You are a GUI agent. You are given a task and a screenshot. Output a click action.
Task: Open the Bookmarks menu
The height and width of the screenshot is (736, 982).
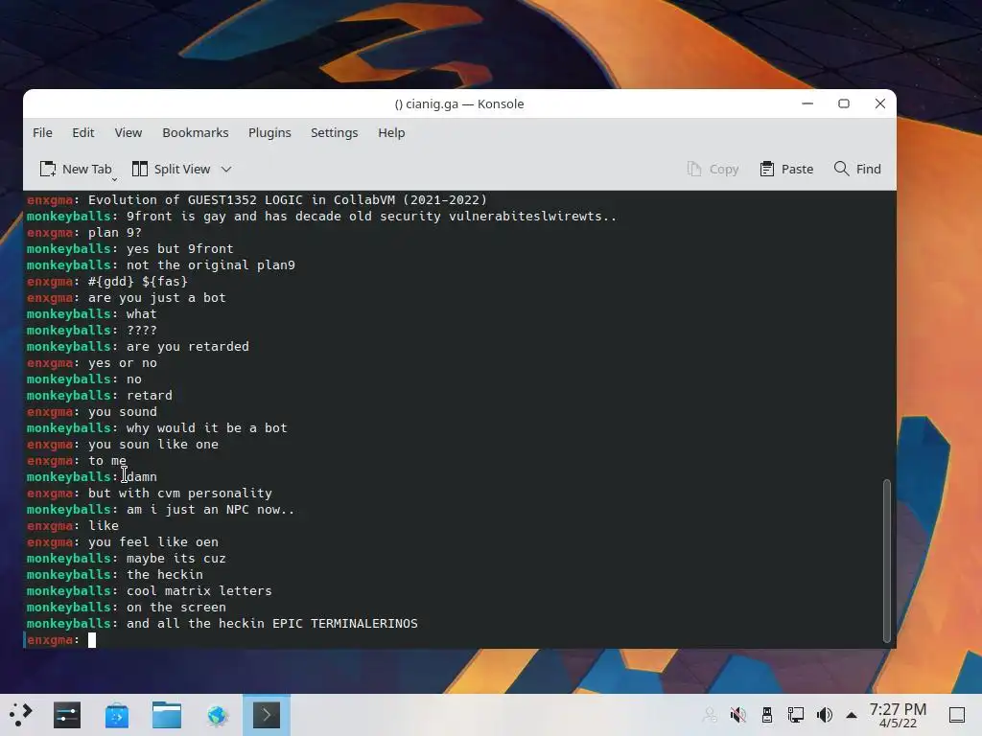click(x=196, y=132)
